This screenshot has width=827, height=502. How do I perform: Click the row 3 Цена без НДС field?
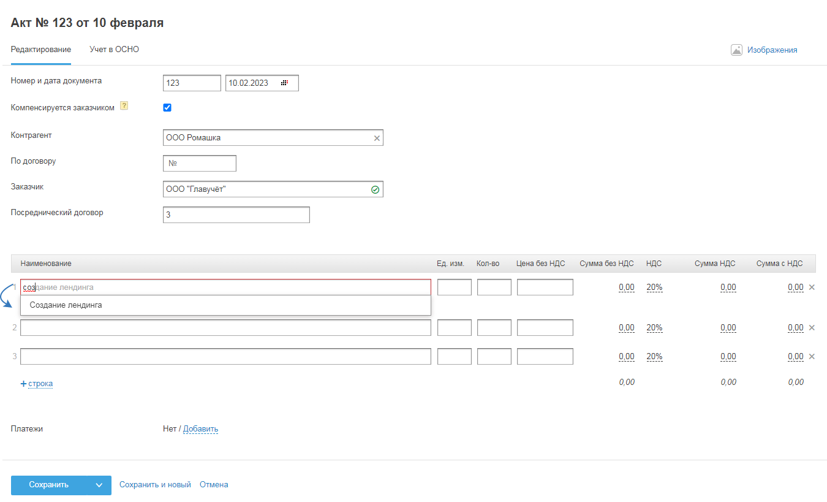[x=545, y=356]
